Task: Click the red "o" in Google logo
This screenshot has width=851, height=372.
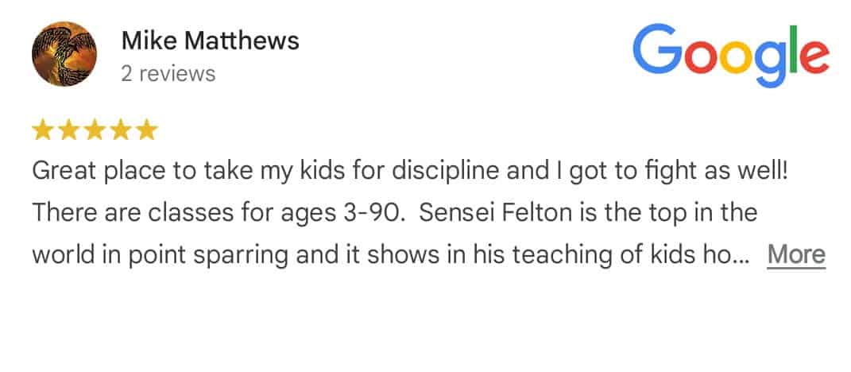Action: [x=700, y=57]
